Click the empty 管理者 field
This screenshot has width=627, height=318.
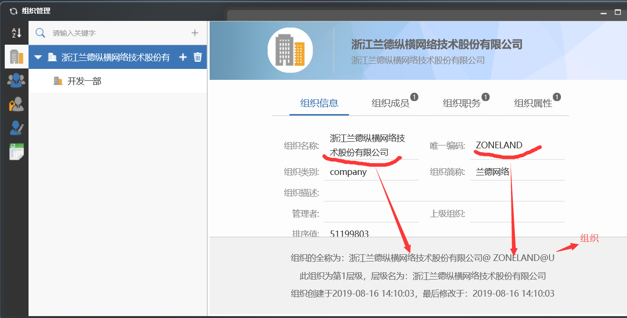click(371, 214)
